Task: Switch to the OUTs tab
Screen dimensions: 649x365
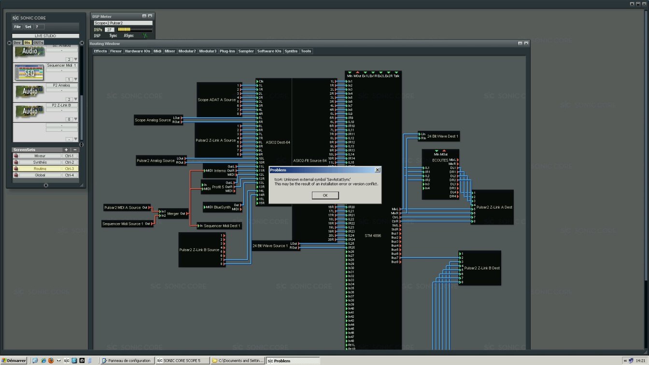Action: (x=38, y=43)
